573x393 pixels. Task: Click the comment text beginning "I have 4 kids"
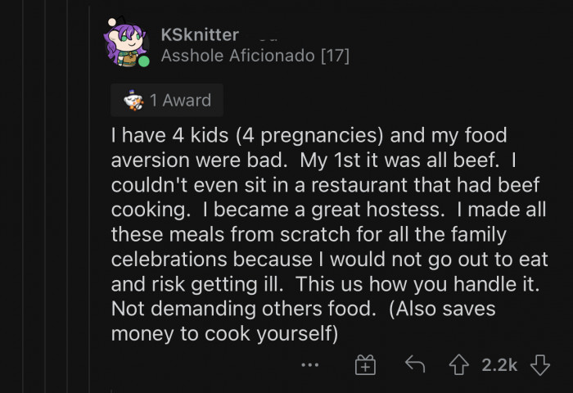click(308, 134)
